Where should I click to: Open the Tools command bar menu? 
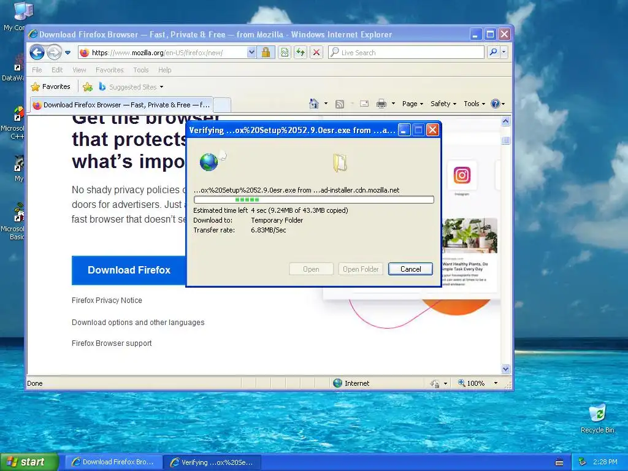474,104
